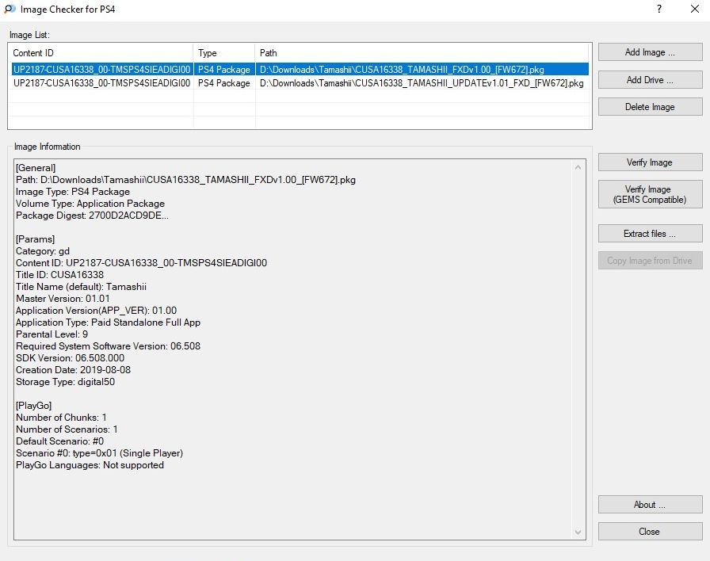Screen dimensions: 710x561
Task: Run Verify Image (GEMS Compatible)
Action: coord(650,194)
